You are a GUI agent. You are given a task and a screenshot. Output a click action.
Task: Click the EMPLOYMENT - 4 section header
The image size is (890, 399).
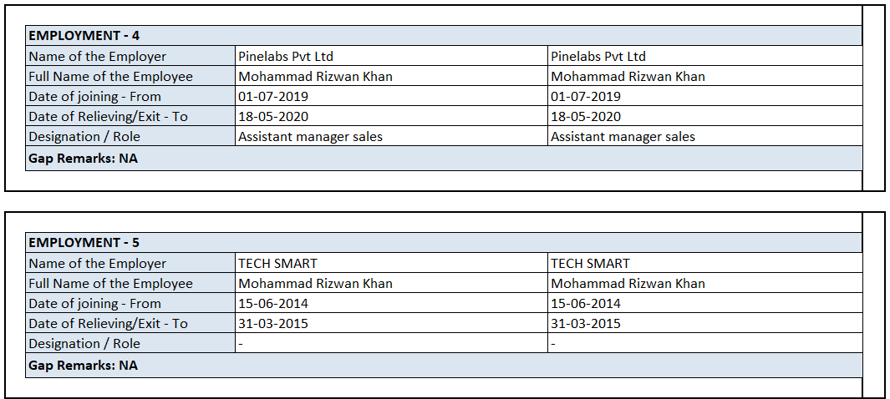(x=85, y=36)
